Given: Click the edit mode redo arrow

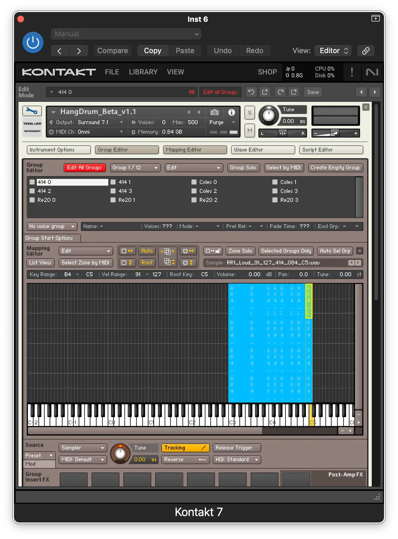Looking at the screenshot, I should click(280, 92).
